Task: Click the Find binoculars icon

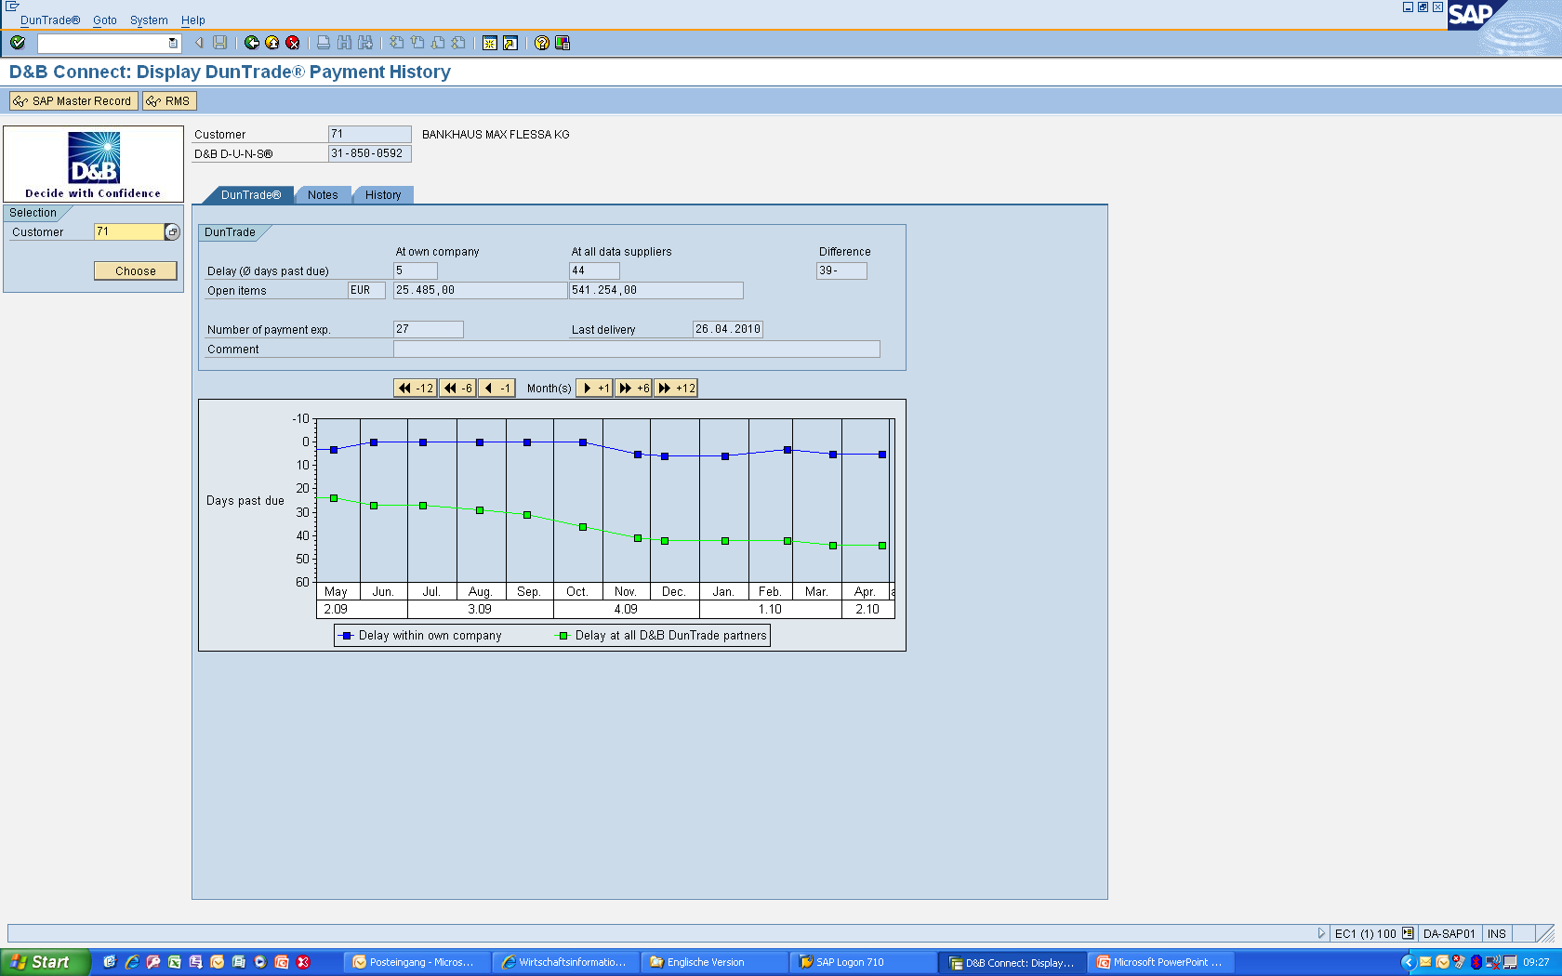Action: [x=345, y=43]
